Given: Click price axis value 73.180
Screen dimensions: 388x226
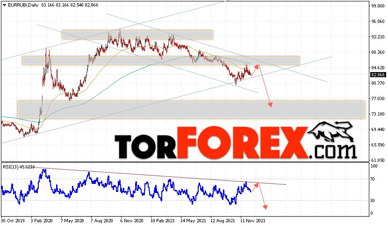Looking at the screenshot, I should coord(378,114).
